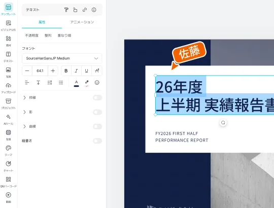Screen dimensions: 274x208
Task: Click the format painter icon
Action: coord(66,10)
